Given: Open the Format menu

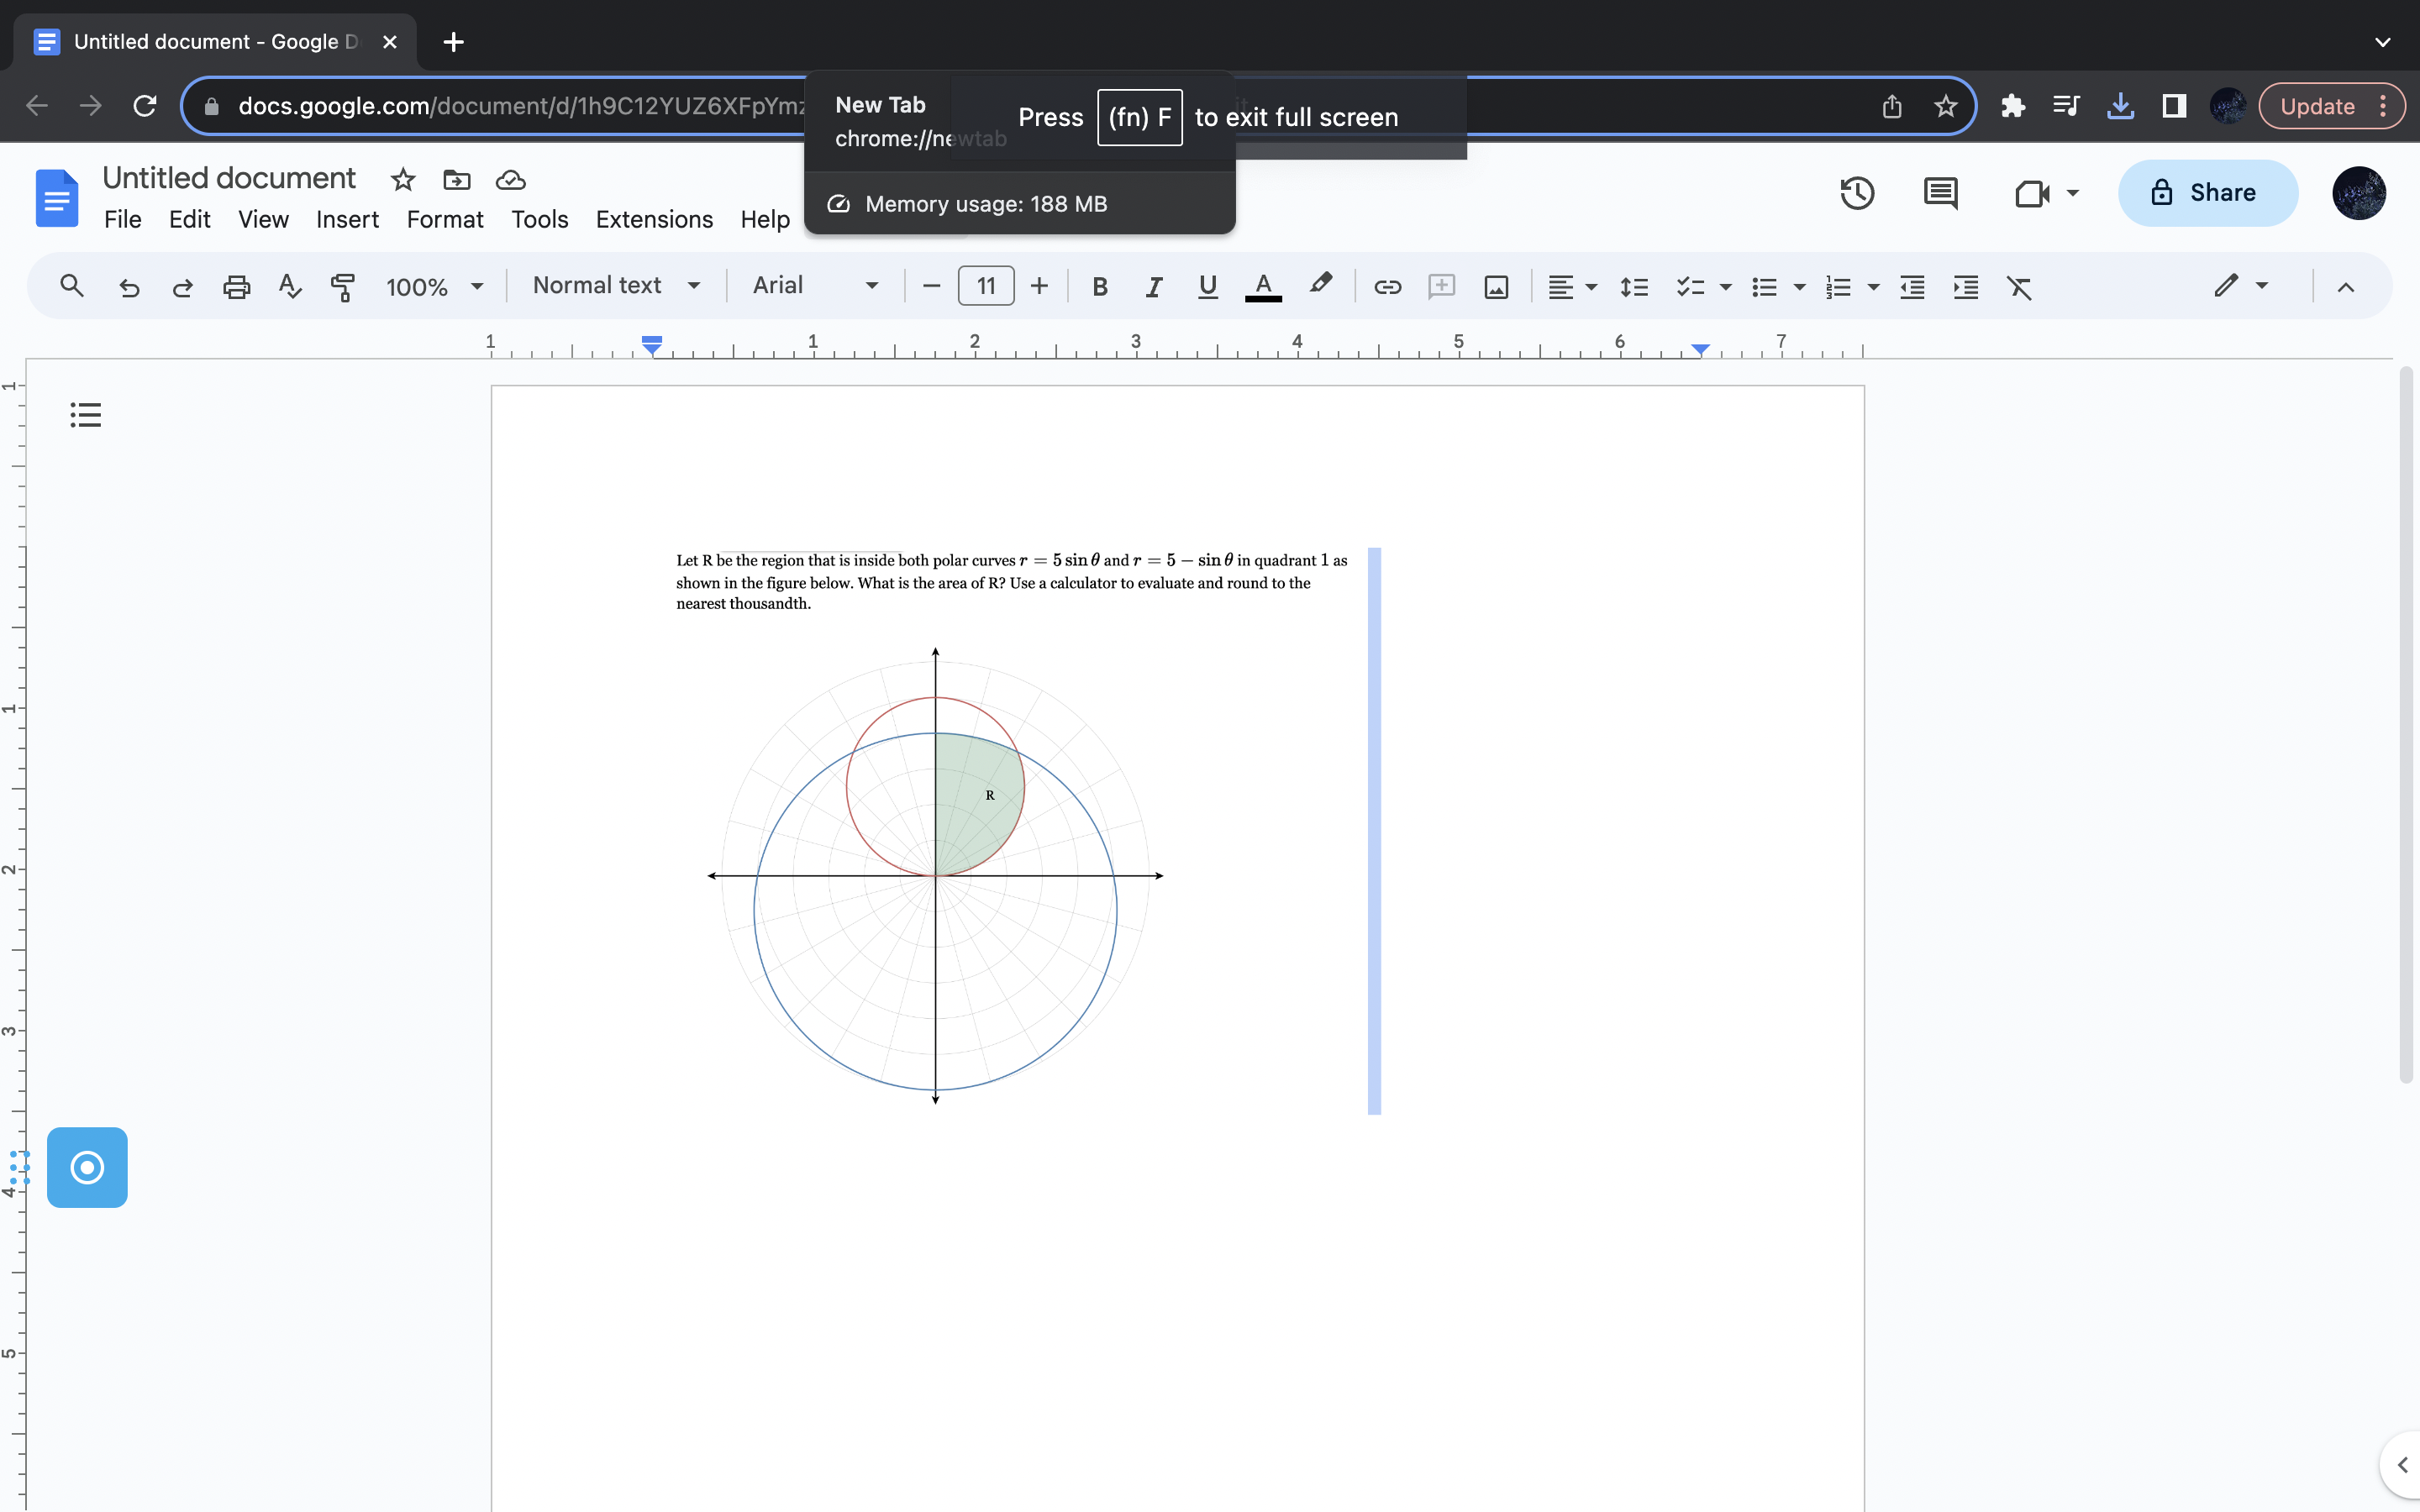Looking at the screenshot, I should pos(445,220).
